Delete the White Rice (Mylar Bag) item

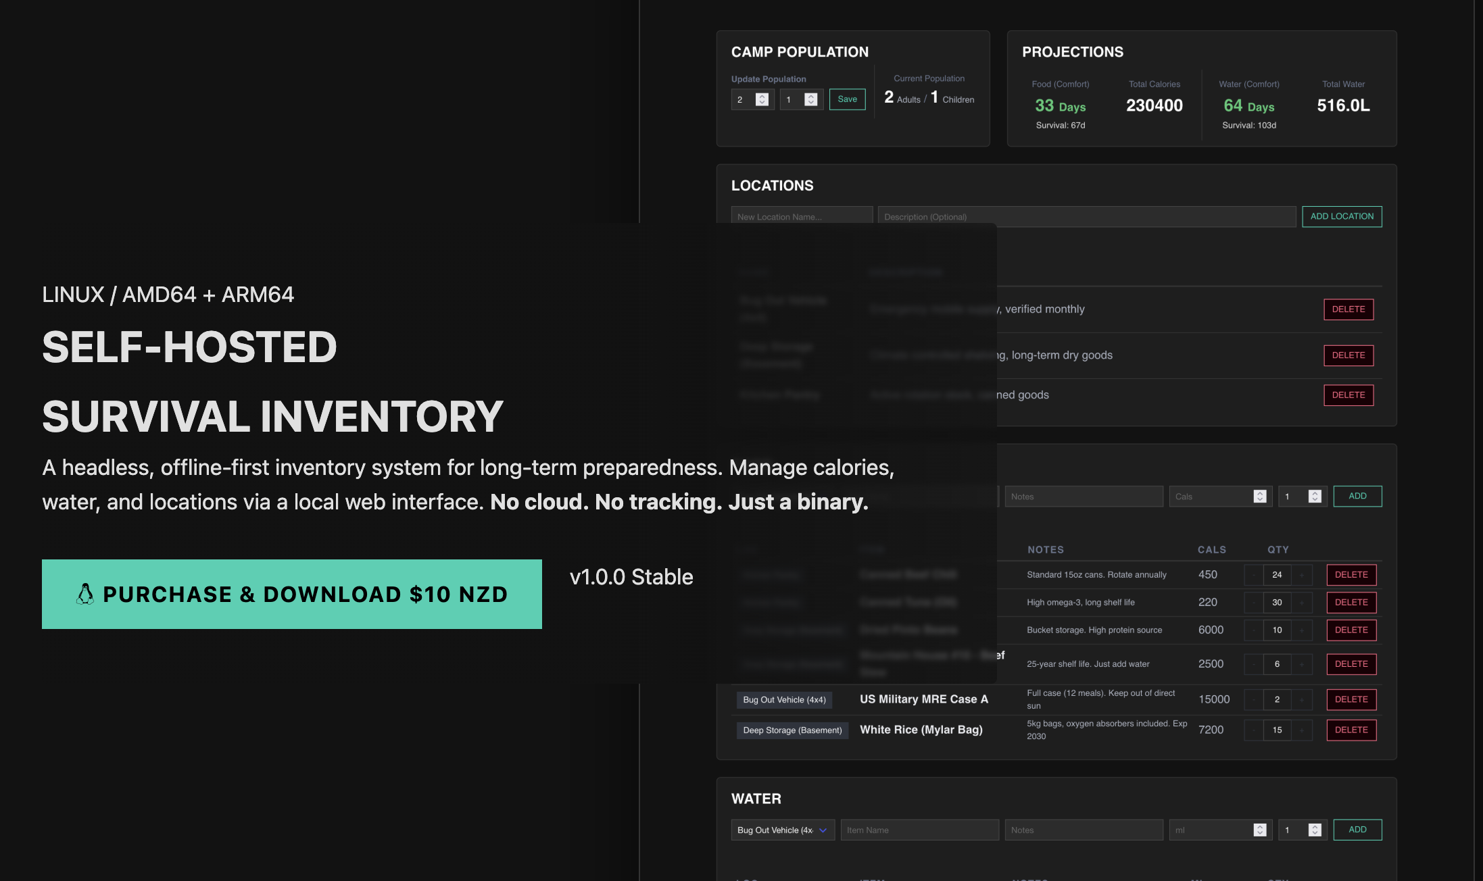point(1351,730)
